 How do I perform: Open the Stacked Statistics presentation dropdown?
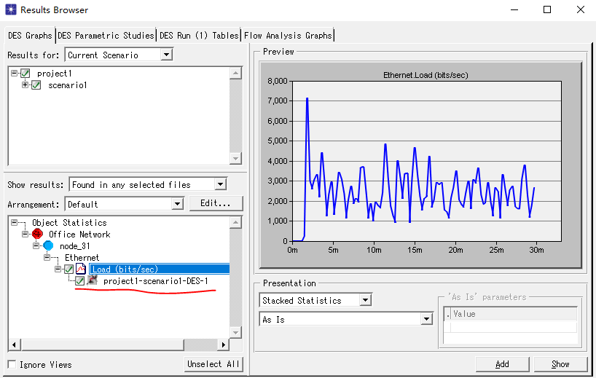365,300
